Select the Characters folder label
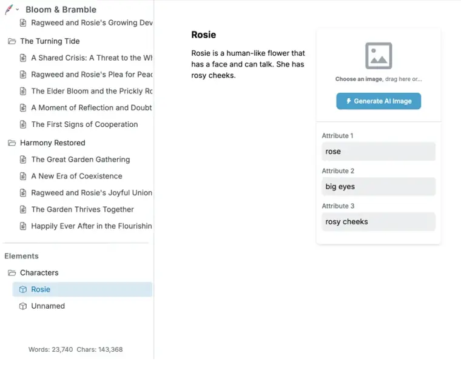 pos(39,273)
